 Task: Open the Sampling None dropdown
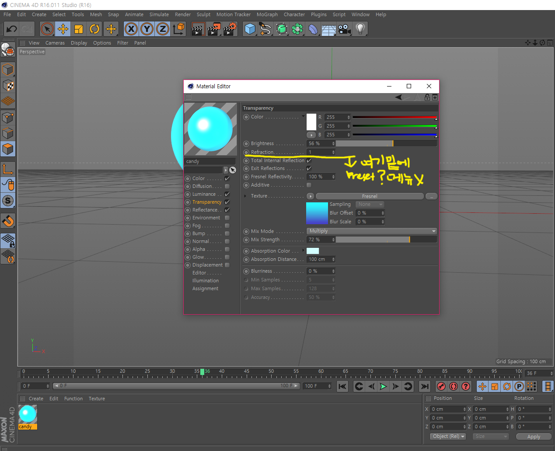370,204
